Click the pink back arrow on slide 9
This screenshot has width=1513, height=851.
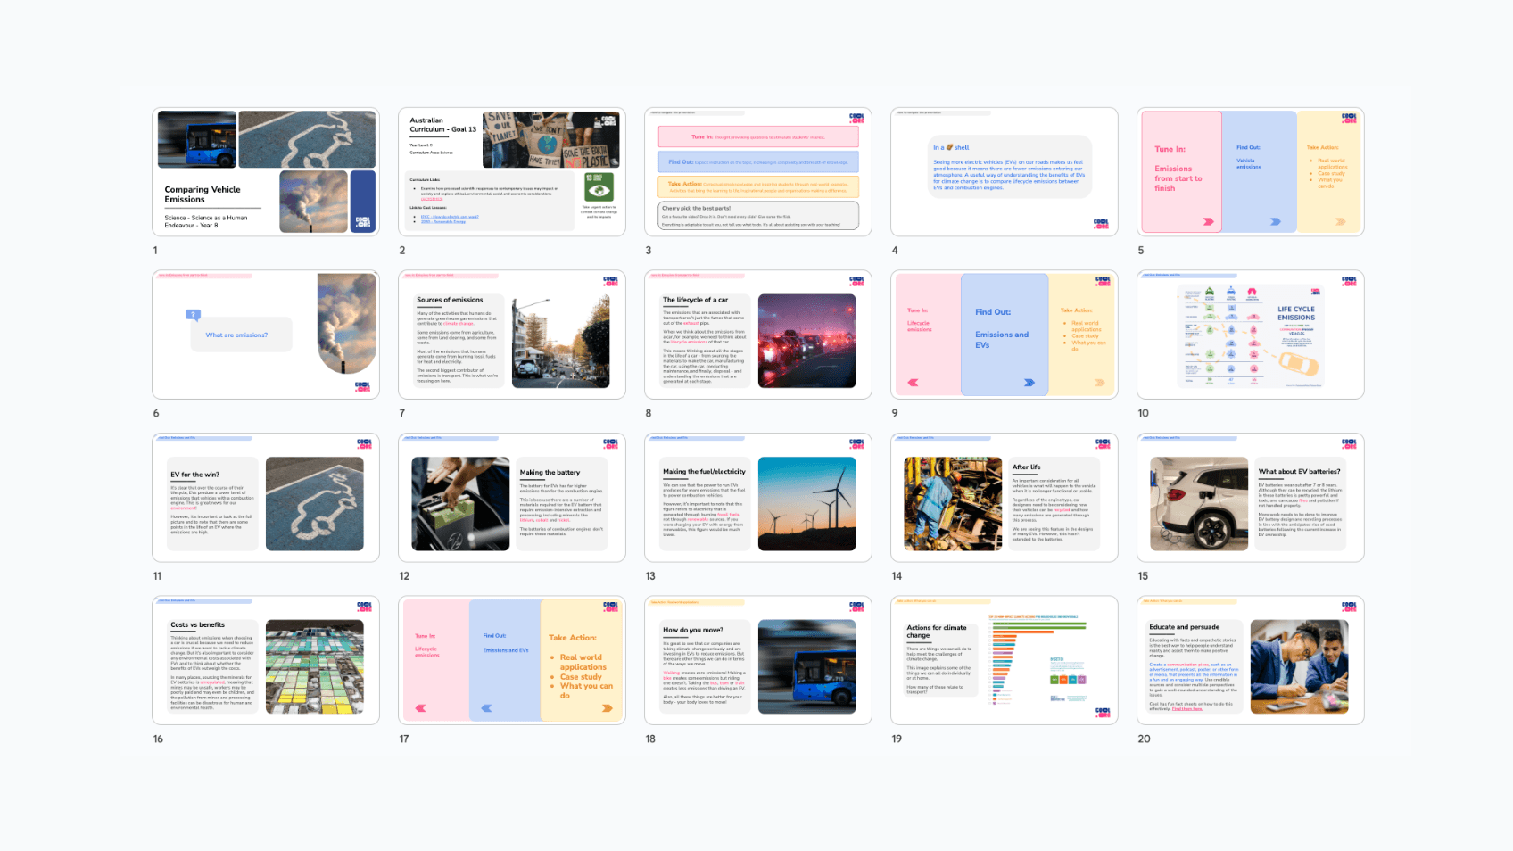coord(913,383)
